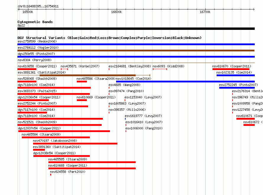263x195 pixels.
Task: Select the nsv465584 (Itsara2009) label
Action: click(x=41, y=134)
